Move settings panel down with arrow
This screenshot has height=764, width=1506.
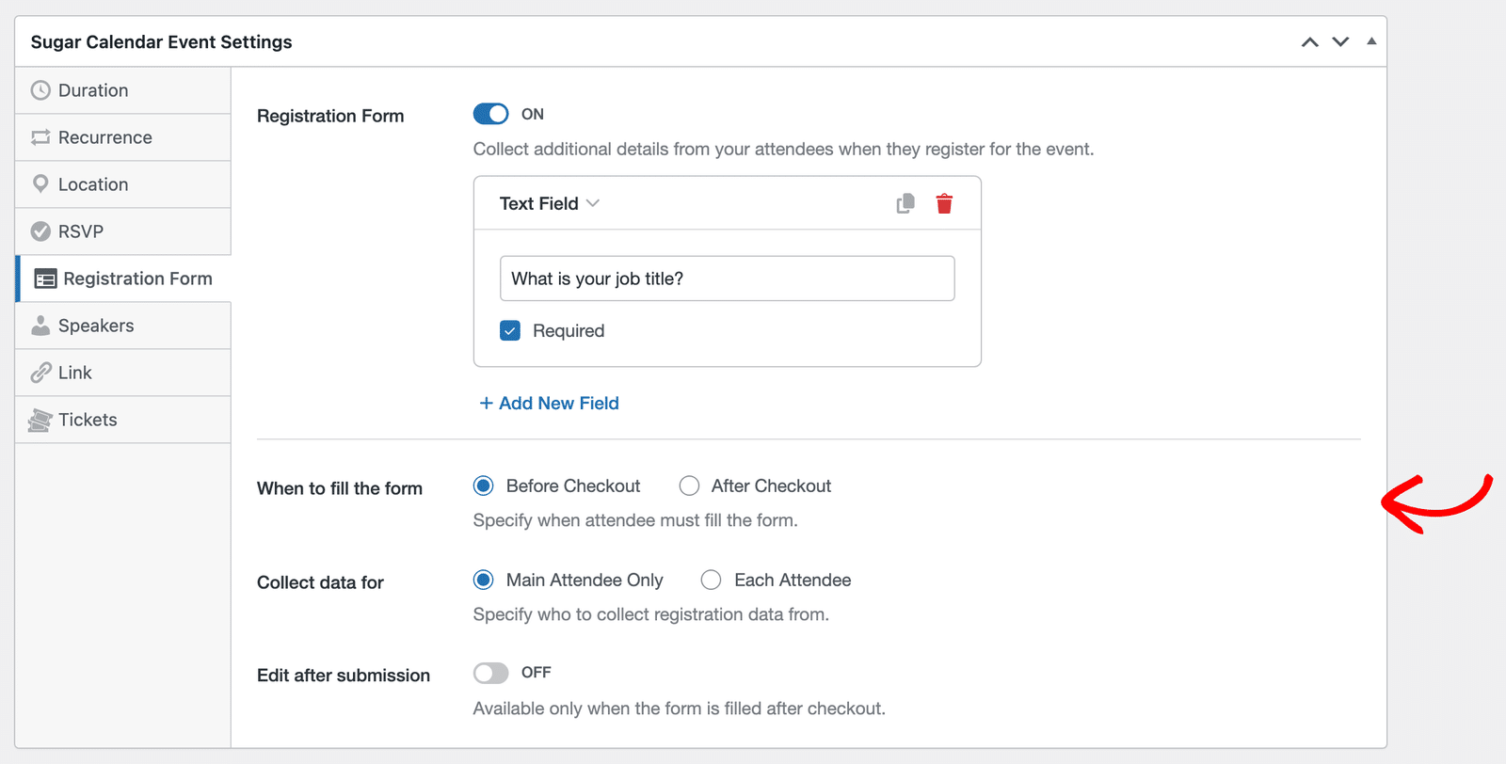pos(1341,42)
